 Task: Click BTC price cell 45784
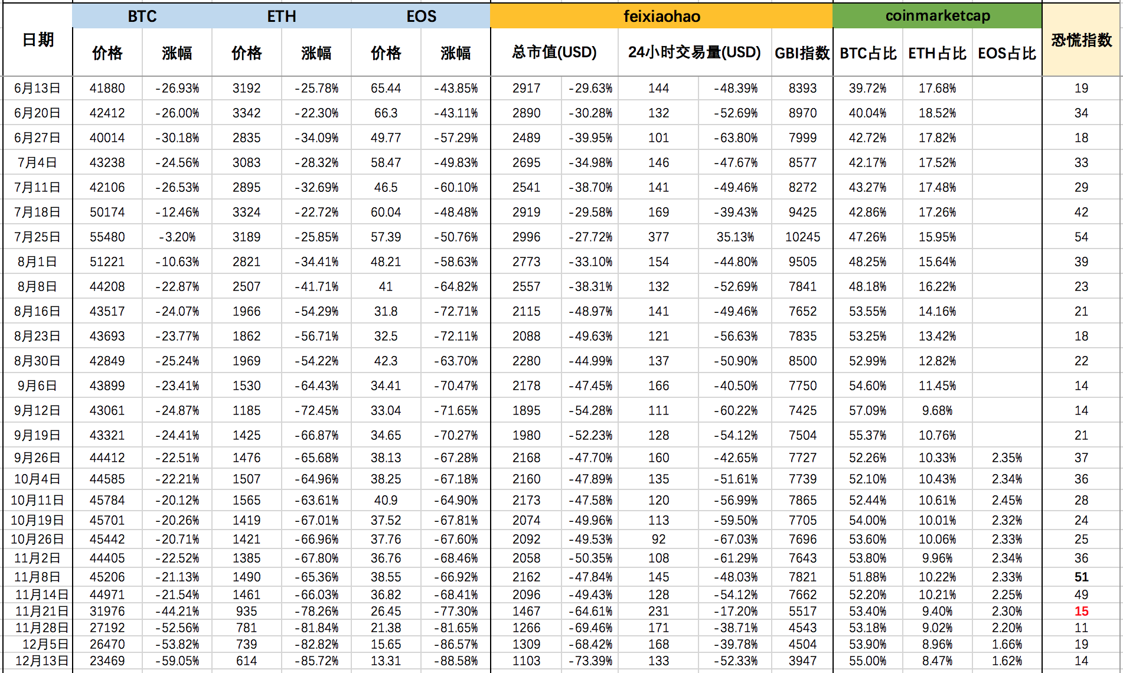pyautogui.click(x=107, y=500)
